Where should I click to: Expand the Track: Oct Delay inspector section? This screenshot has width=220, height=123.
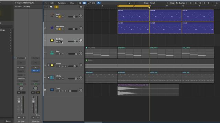[x=16, y=6]
